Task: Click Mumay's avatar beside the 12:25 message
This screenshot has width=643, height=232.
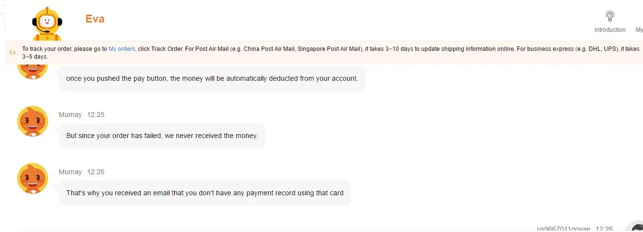Action: 33,121
